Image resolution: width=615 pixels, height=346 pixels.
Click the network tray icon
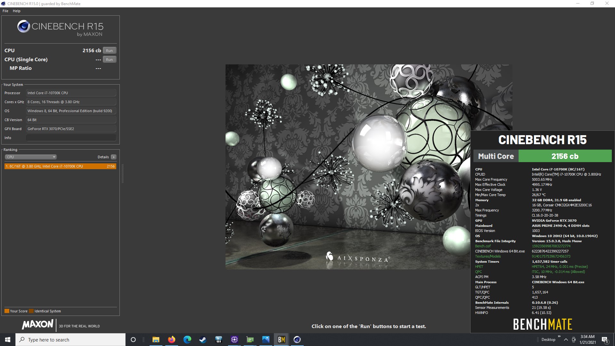click(574, 340)
